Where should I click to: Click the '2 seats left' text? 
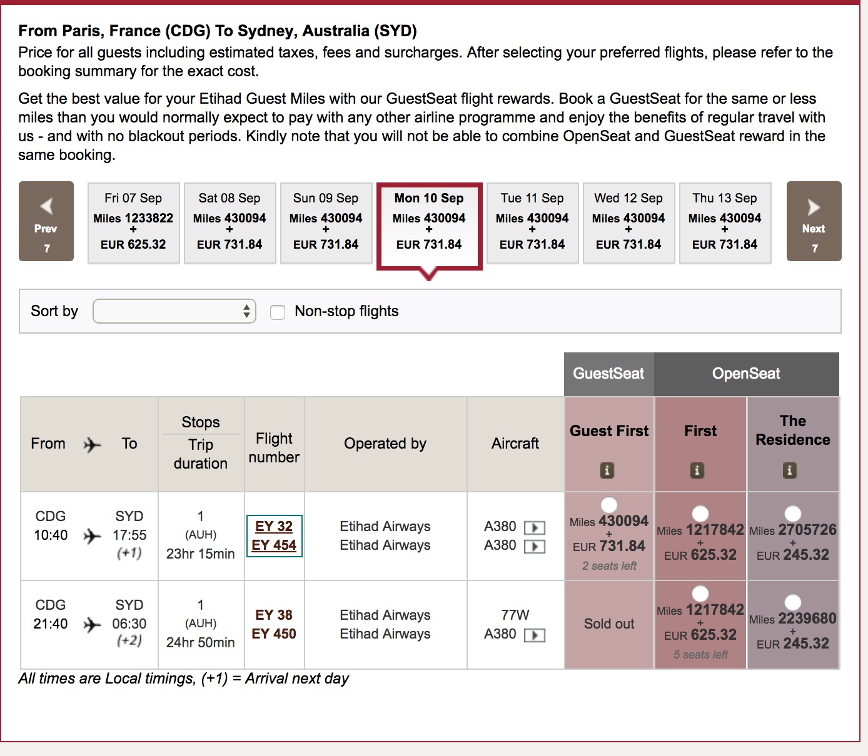[x=609, y=566]
